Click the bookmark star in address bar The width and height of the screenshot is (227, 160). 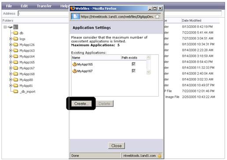click(x=157, y=17)
